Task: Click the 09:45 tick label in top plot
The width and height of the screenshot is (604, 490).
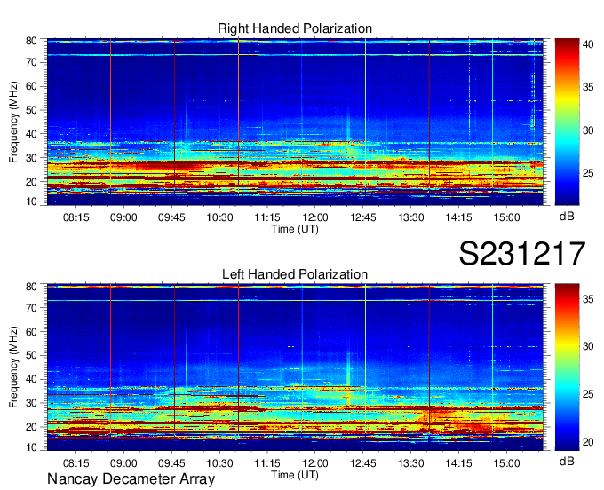Action: click(x=171, y=217)
